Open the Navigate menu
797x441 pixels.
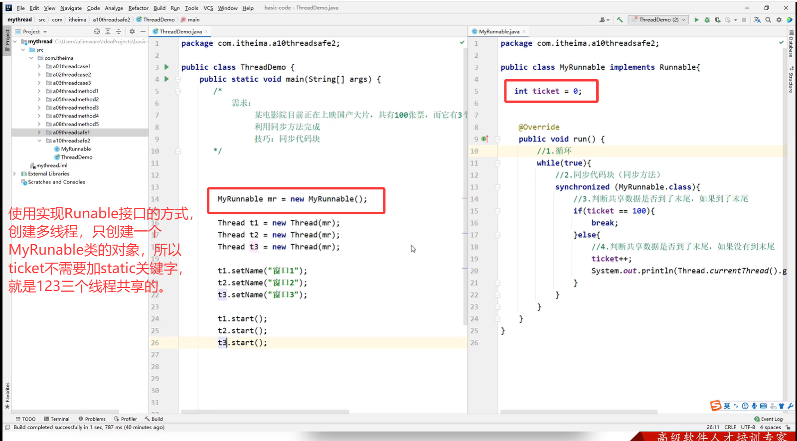tap(71, 8)
